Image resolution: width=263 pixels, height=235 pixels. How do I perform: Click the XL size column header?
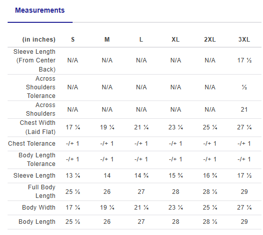coord(176,40)
